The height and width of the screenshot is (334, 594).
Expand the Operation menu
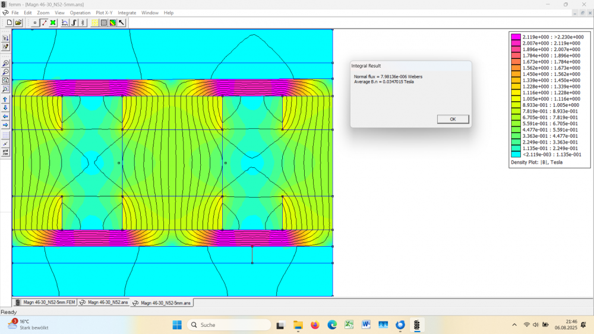pos(80,12)
